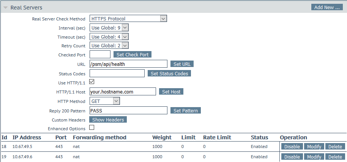Enable the Enhanced Options checkbox
This screenshot has width=347, height=162.
pos(91,127)
